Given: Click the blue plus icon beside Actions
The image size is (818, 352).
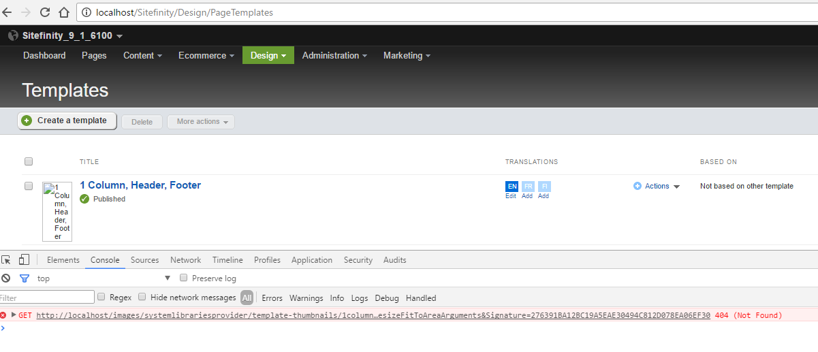Looking at the screenshot, I should 638,186.
